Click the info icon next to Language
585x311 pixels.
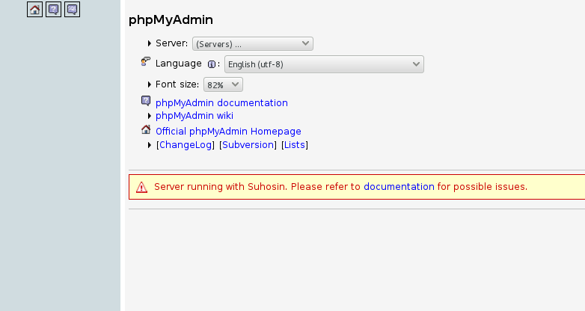coord(212,64)
